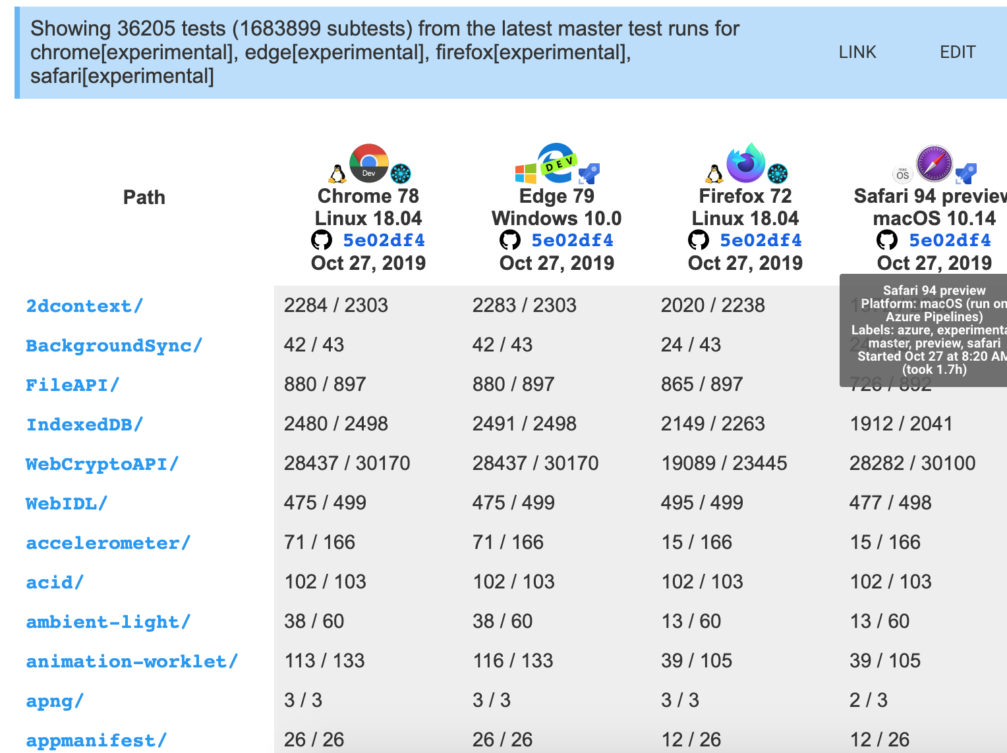1007x753 pixels.
Task: Click the macOS icon beside Safari
Action: 902,174
